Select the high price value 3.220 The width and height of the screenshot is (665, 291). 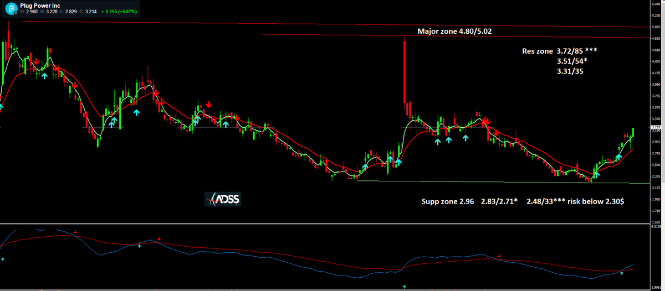[52, 11]
